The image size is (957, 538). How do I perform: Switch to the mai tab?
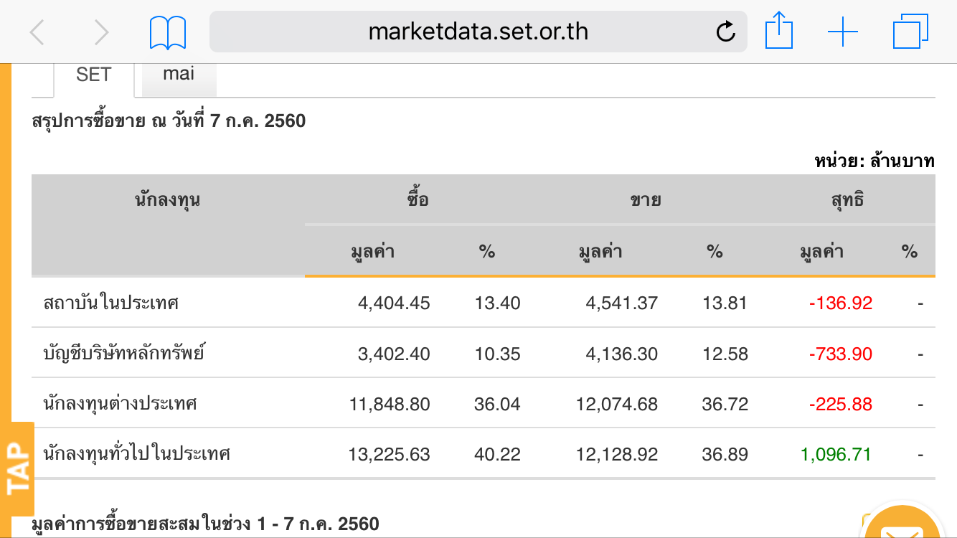(x=179, y=73)
